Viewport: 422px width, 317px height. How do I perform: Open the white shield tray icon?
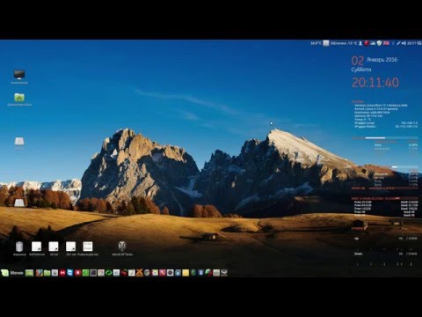379,43
